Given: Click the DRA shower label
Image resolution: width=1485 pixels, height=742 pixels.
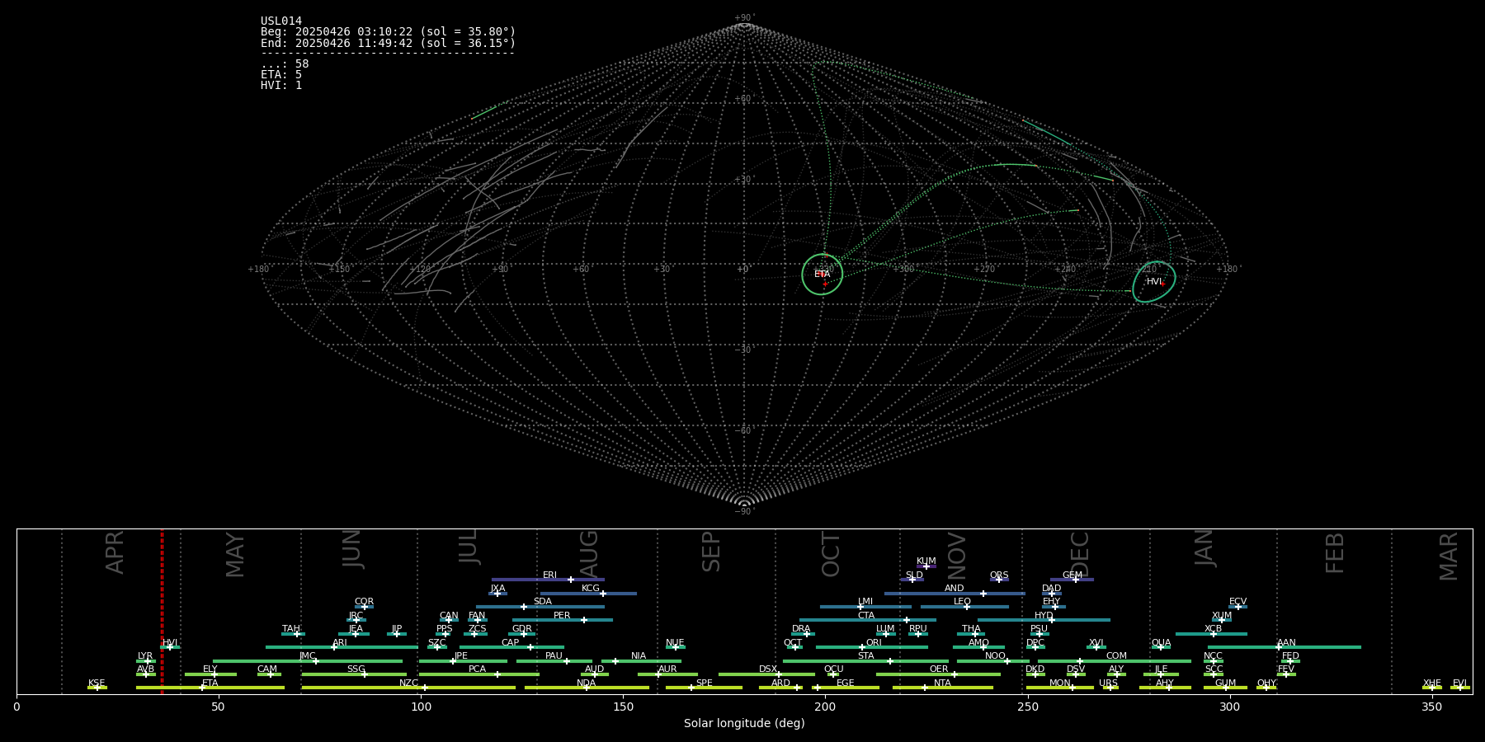Looking at the screenshot, I should pos(801,629).
